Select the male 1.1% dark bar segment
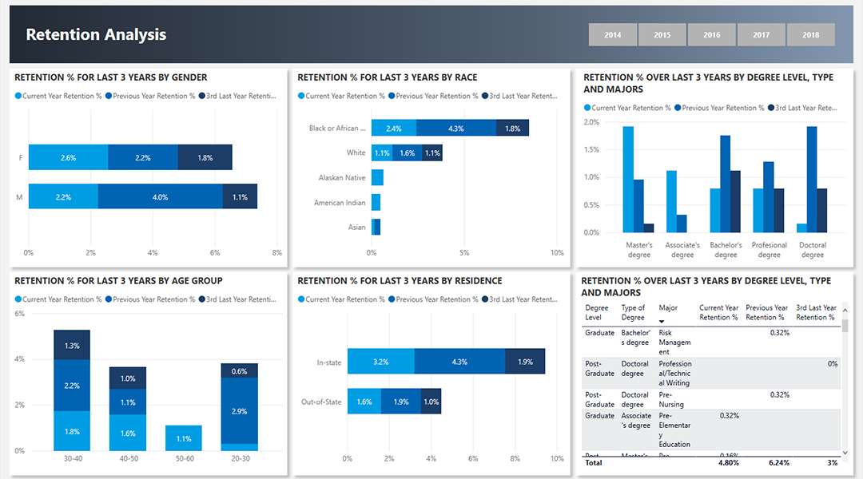The image size is (863, 479). (x=240, y=196)
